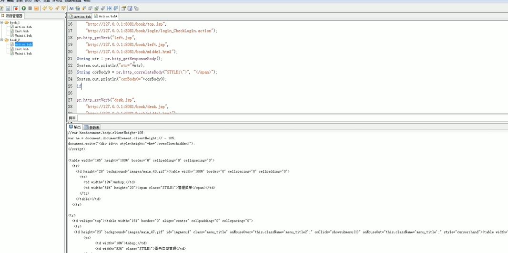
Task: Collapse the book_1 project folder
Action: click(x=2, y=22)
